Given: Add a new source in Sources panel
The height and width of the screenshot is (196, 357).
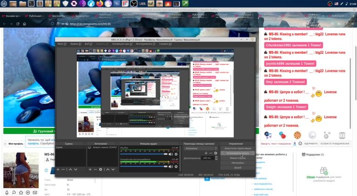Looking at the screenshot, I should (x=90, y=170).
